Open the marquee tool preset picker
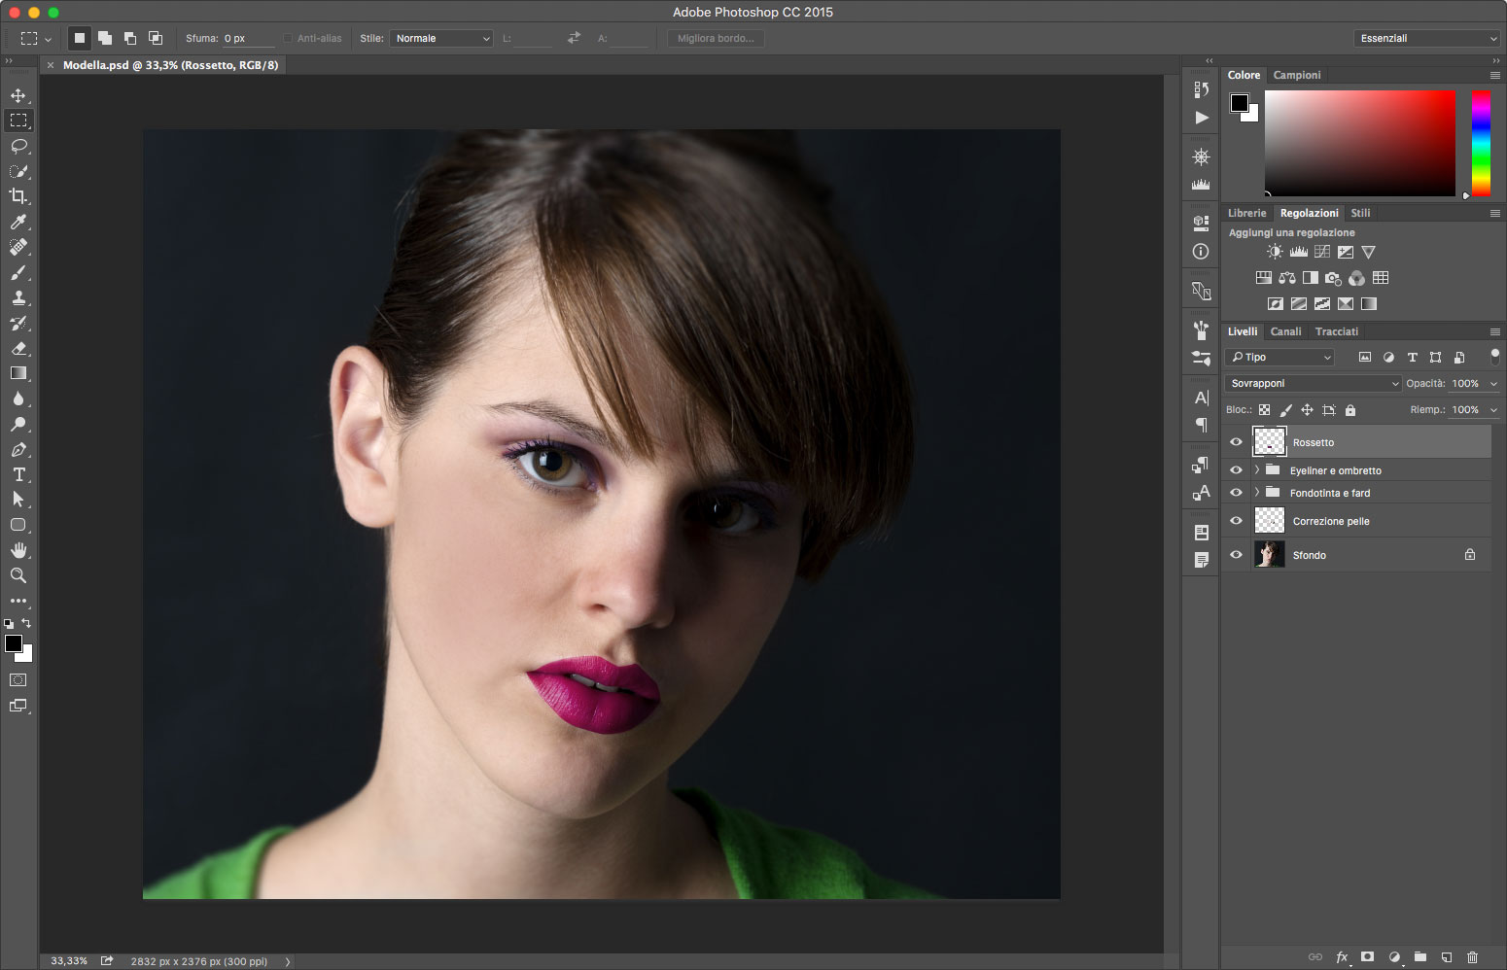 [x=47, y=39]
